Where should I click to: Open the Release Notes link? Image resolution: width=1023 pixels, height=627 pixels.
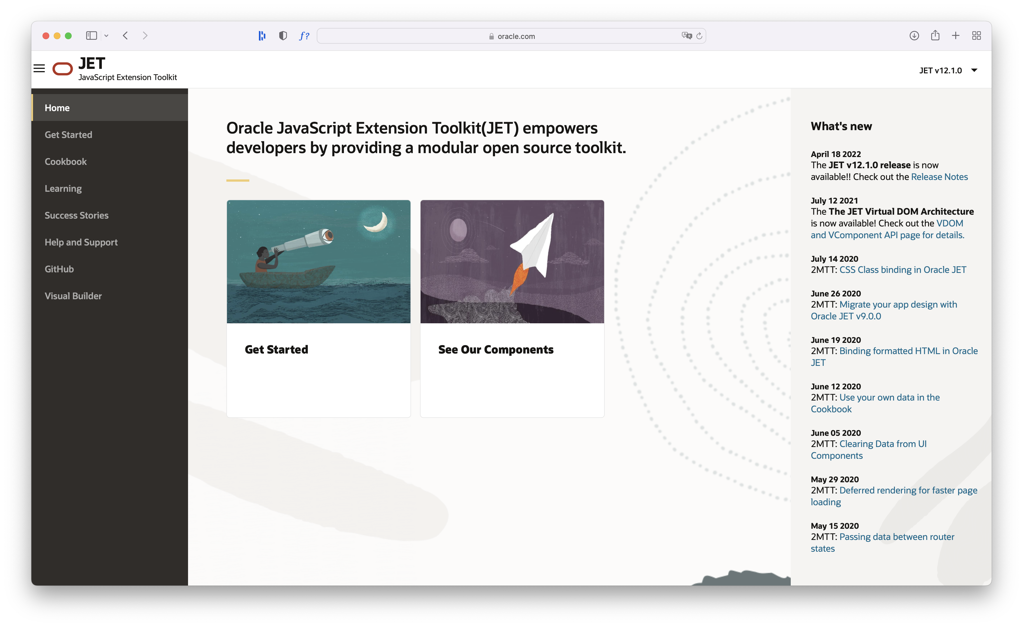coord(939,177)
